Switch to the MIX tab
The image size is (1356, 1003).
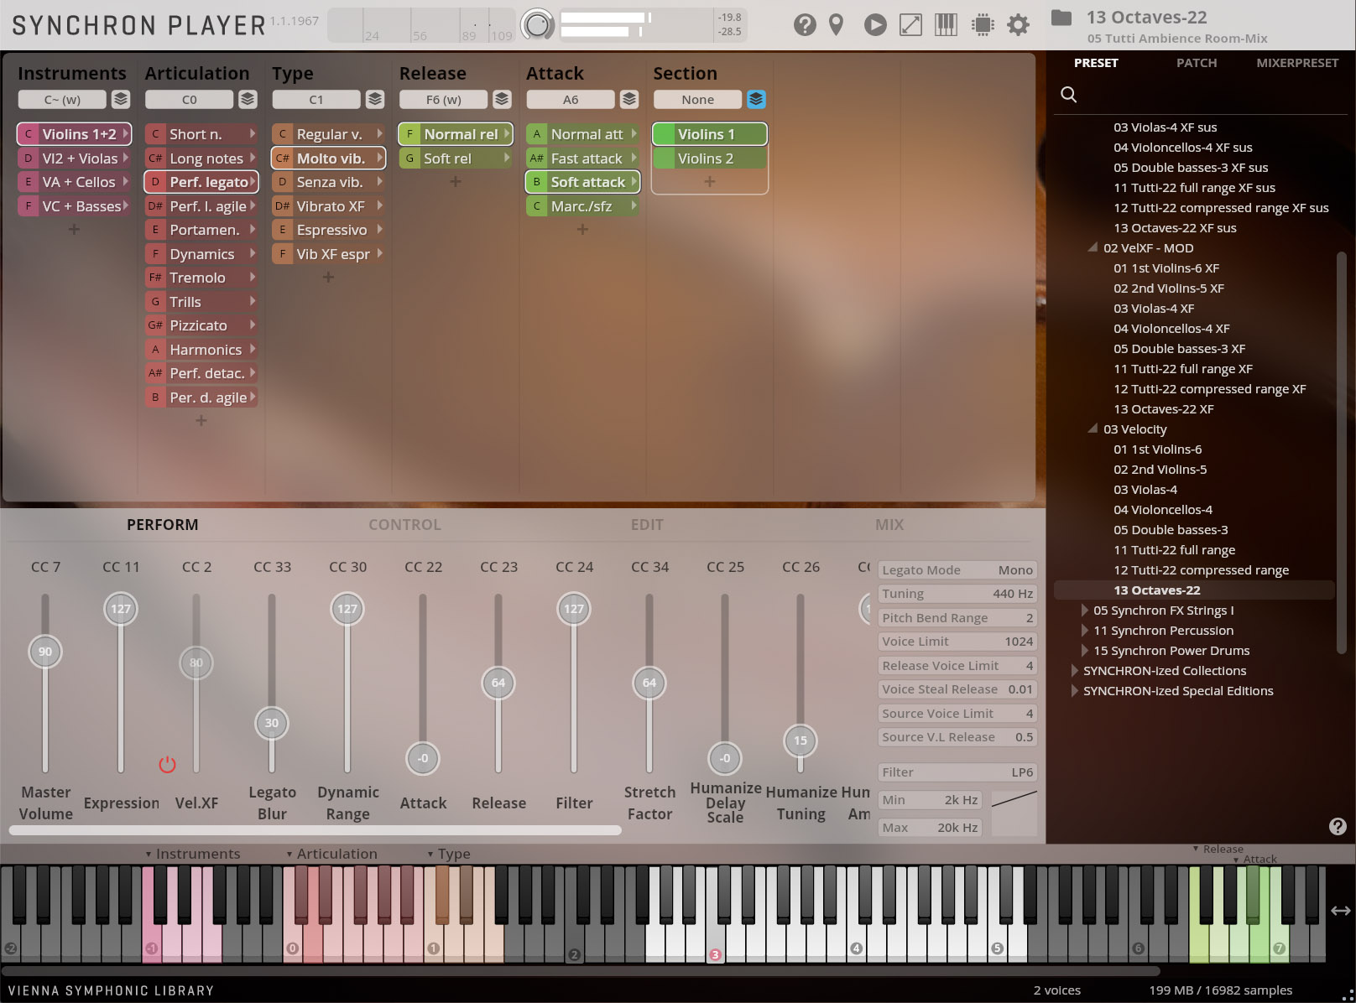click(x=889, y=525)
